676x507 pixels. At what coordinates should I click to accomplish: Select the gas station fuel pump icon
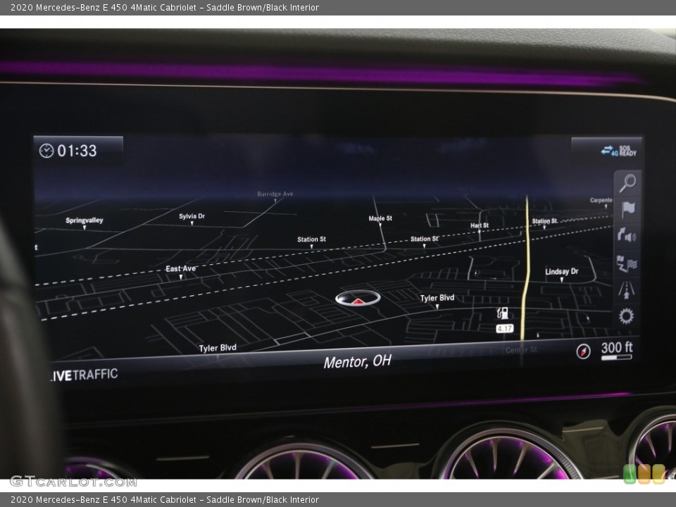[x=503, y=313]
